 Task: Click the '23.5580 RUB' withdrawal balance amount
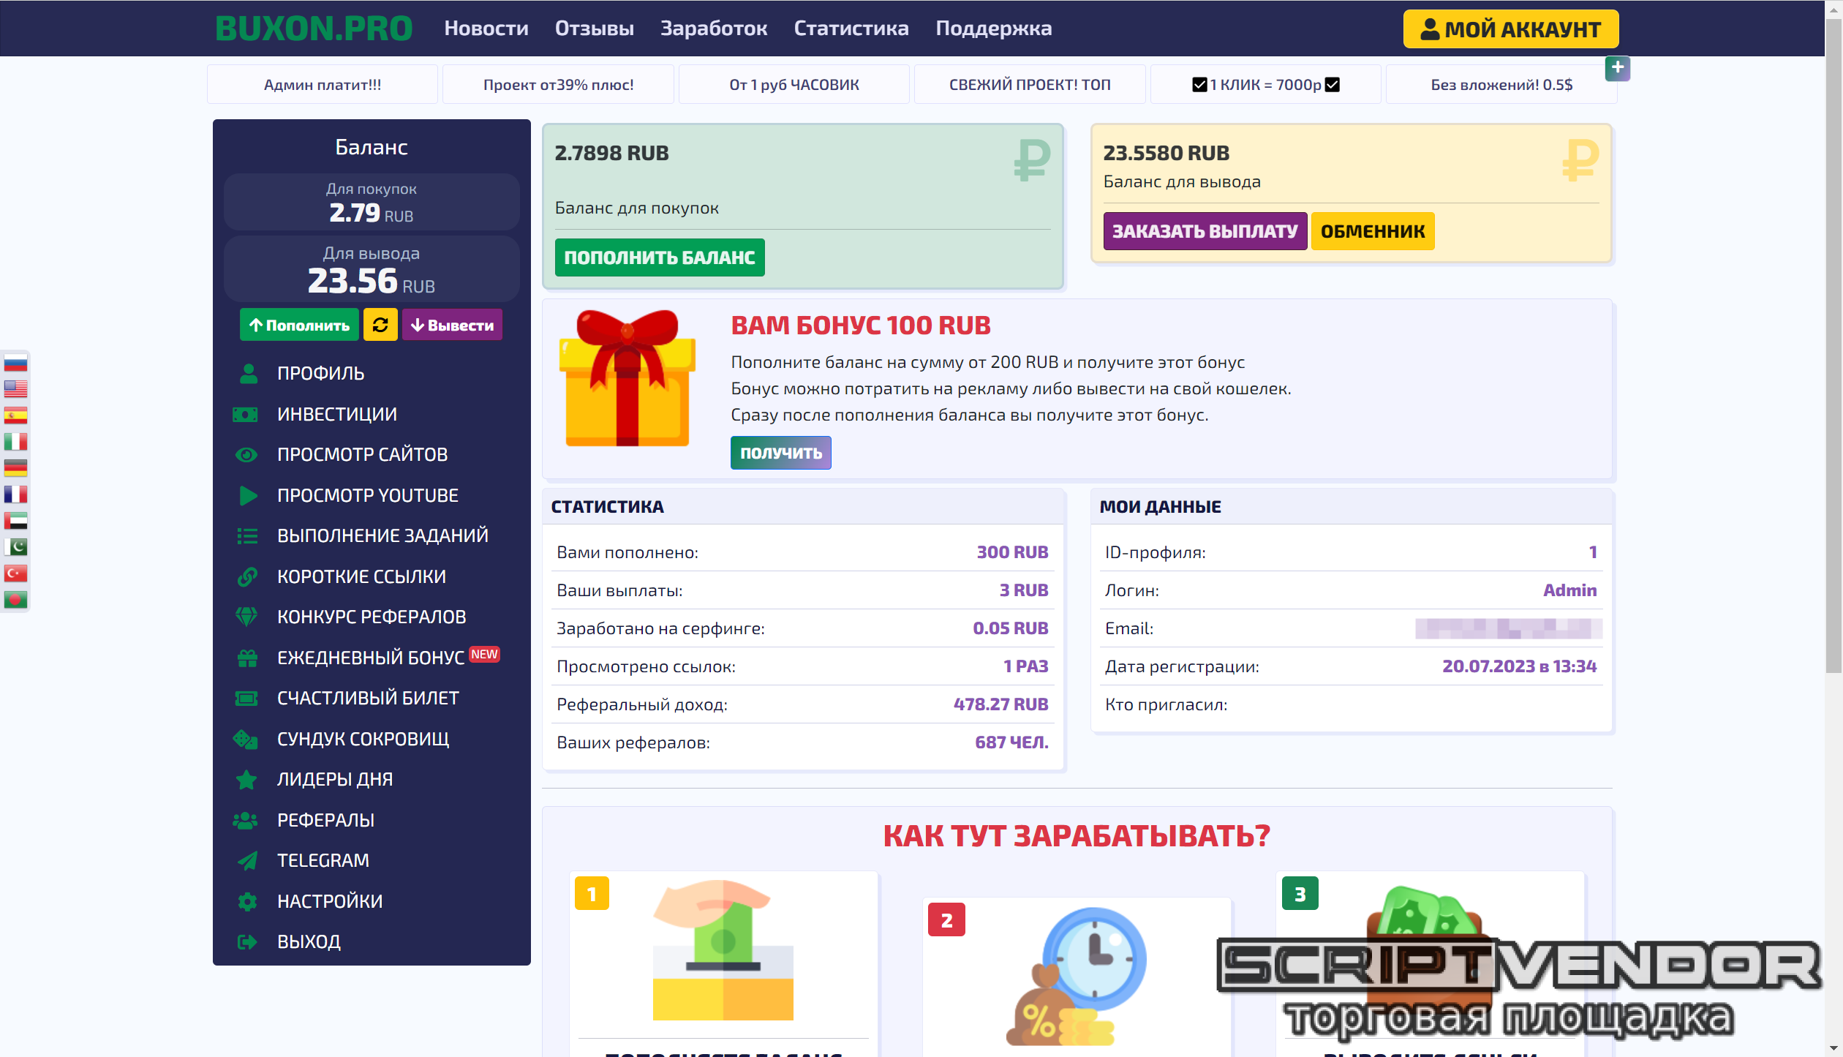(1166, 153)
